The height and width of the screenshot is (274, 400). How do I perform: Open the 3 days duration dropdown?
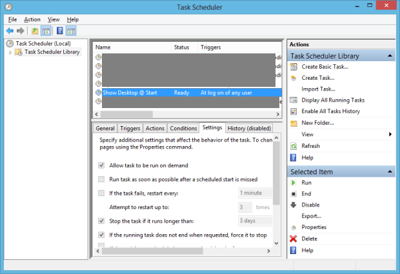point(255,221)
